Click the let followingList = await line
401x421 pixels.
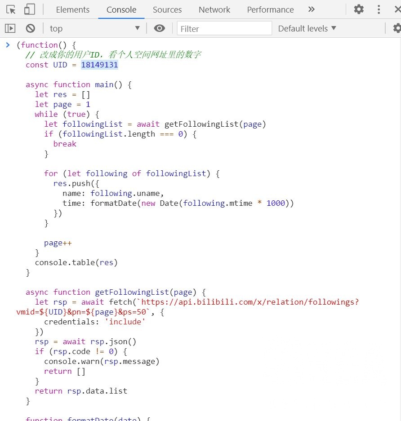tap(155, 124)
